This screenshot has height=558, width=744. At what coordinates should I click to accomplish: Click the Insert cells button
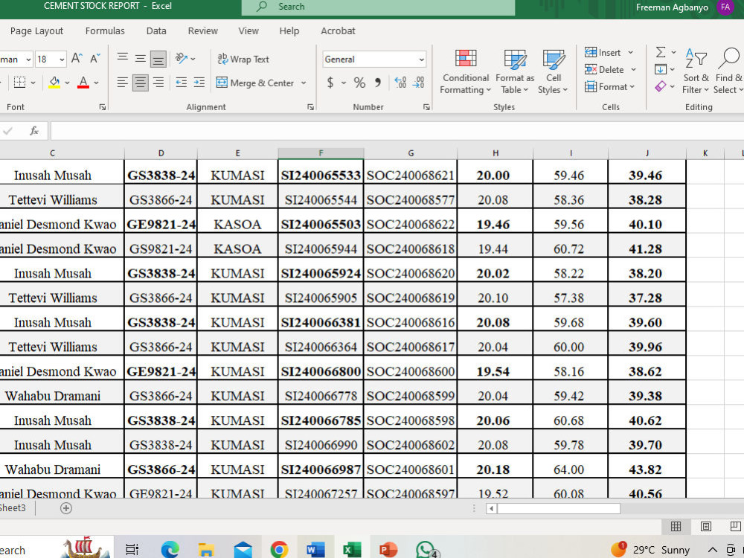(x=603, y=52)
